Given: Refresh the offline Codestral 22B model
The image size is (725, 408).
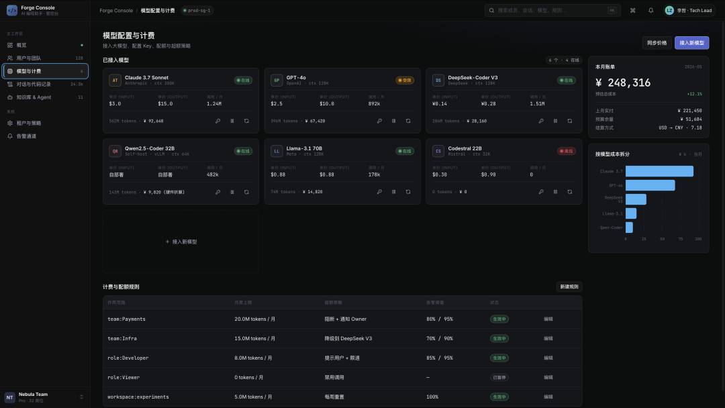Looking at the screenshot, I should [570, 192].
